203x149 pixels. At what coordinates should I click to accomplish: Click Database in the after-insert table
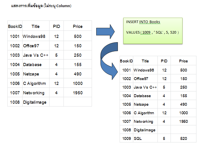coord(142,96)
